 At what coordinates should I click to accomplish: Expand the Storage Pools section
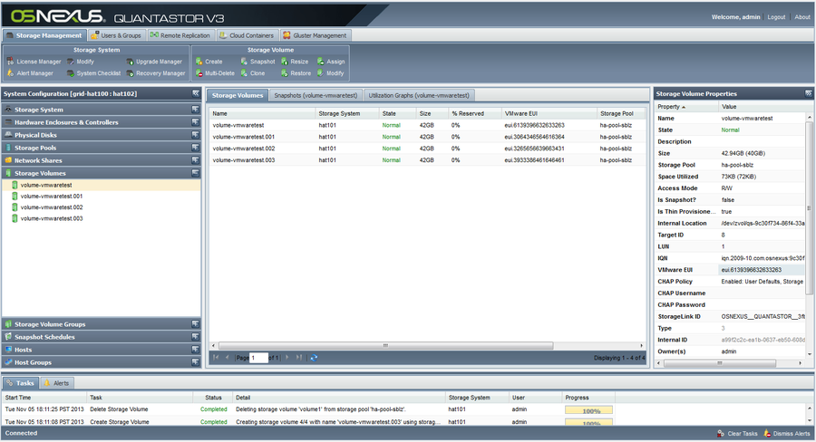click(195, 148)
